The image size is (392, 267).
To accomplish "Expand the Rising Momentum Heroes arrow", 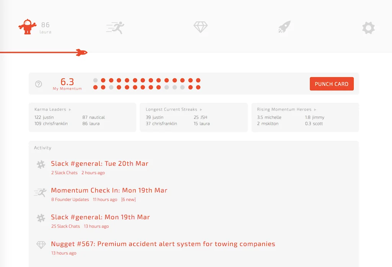I will 315,110.
